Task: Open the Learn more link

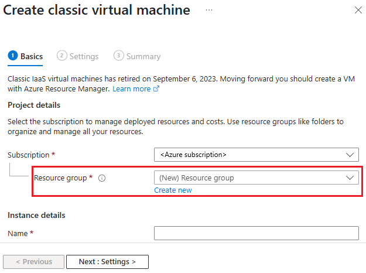Action: pos(131,89)
